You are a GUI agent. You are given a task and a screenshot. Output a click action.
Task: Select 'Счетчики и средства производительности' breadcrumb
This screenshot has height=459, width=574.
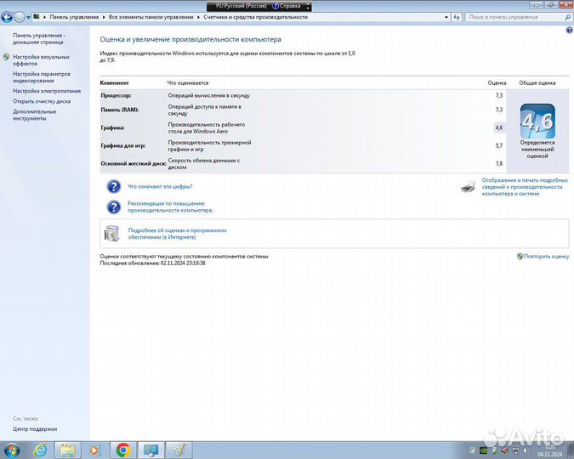pyautogui.click(x=255, y=17)
